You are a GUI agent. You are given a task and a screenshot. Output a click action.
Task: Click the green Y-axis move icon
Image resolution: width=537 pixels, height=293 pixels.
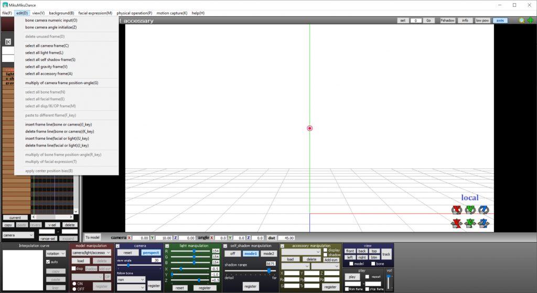[x=470, y=223]
